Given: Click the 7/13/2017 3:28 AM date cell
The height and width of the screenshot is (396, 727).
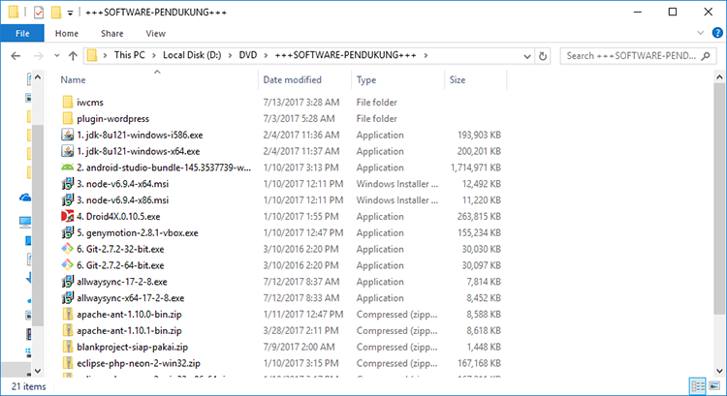Looking at the screenshot, I should tap(301, 103).
